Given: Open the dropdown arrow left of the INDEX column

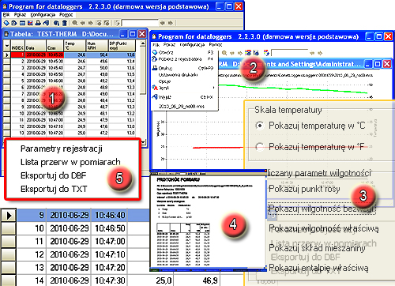Looking at the screenshot, I should pyautogui.click(x=7, y=46).
